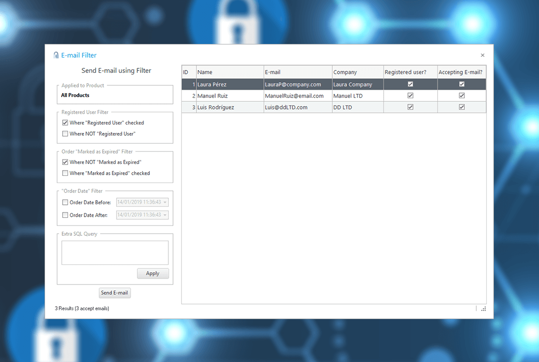Uncheck Where "Registered User" checked

click(65, 123)
